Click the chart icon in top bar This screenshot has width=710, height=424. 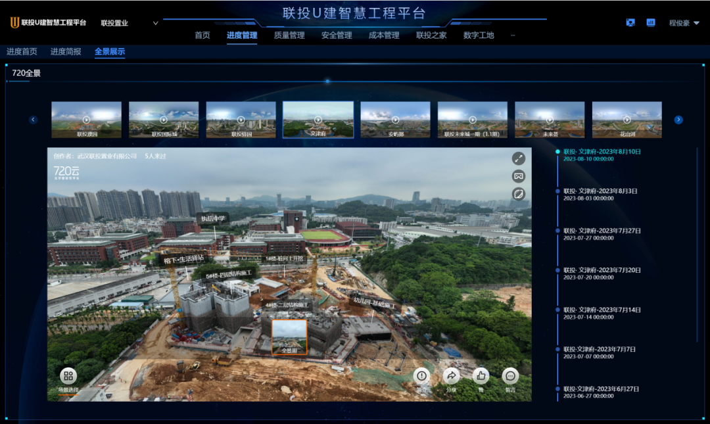651,22
